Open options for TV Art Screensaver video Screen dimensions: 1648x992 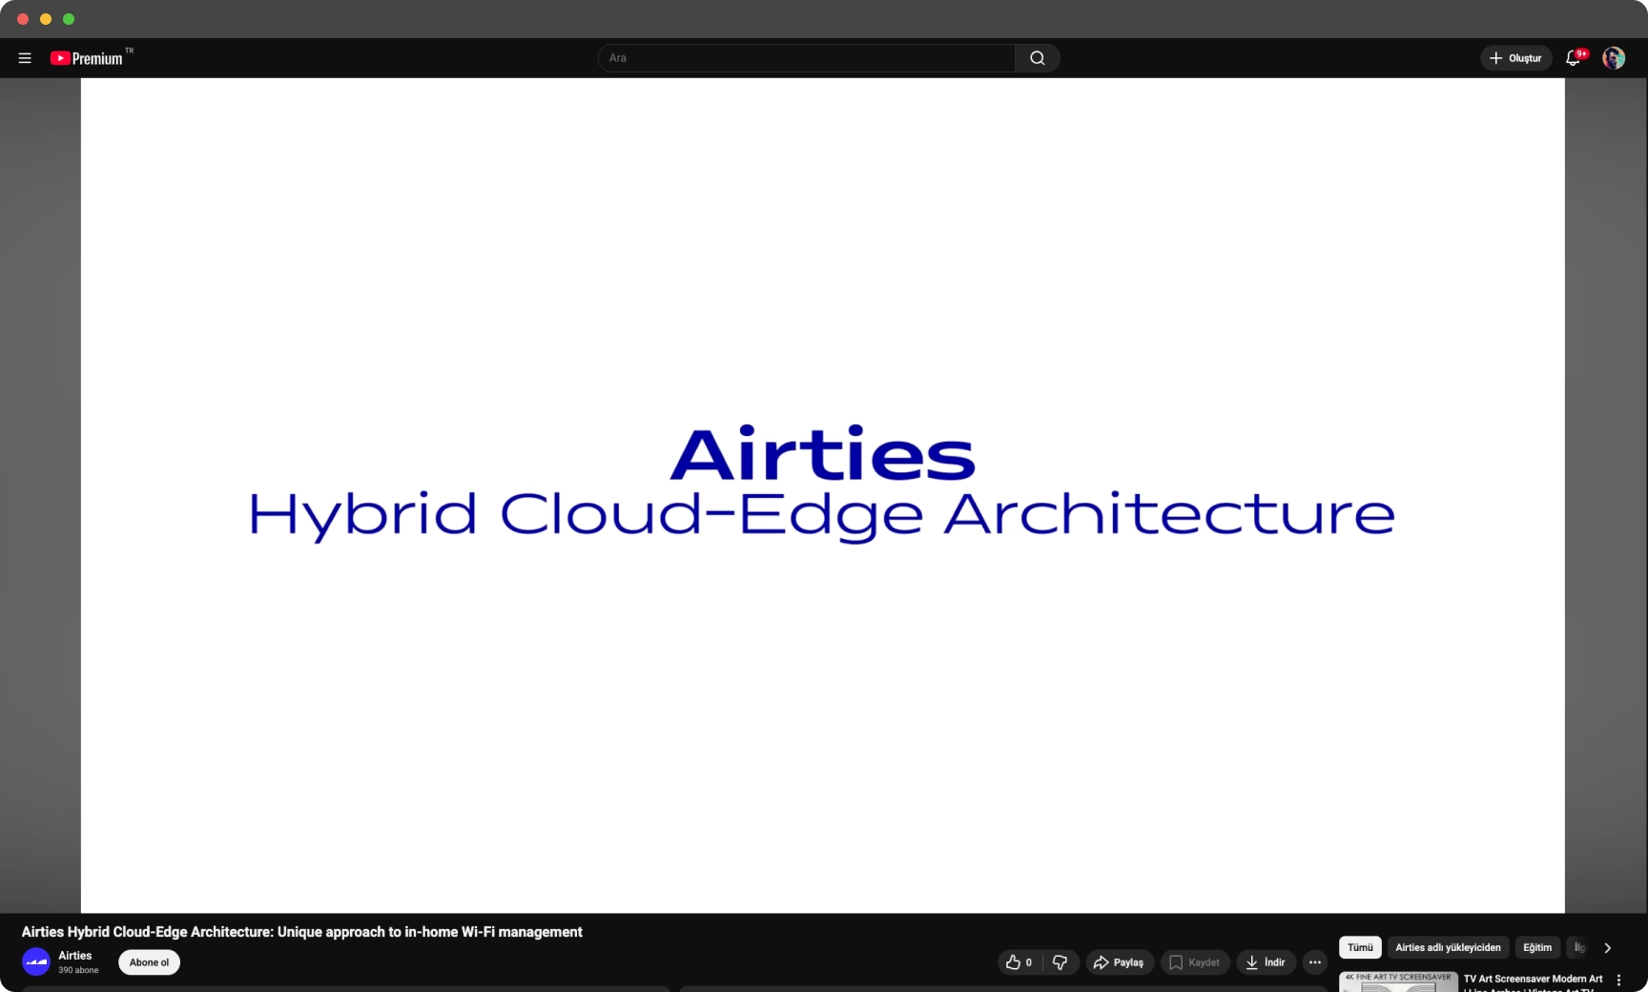pyautogui.click(x=1618, y=981)
